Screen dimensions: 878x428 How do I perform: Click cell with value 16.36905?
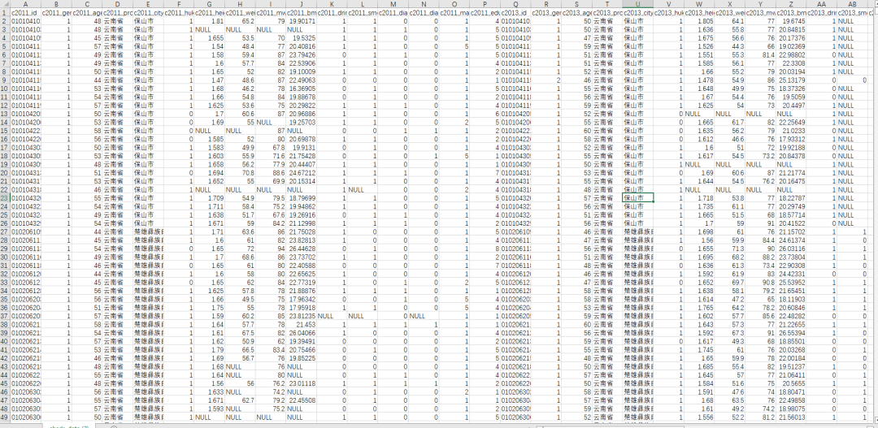pos(302,88)
